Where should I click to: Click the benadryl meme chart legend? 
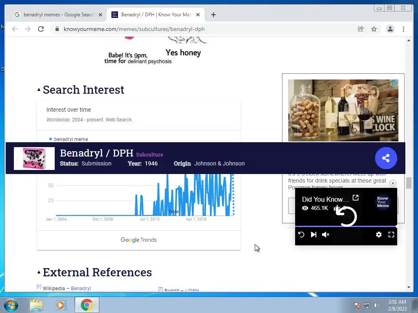[x=69, y=139]
